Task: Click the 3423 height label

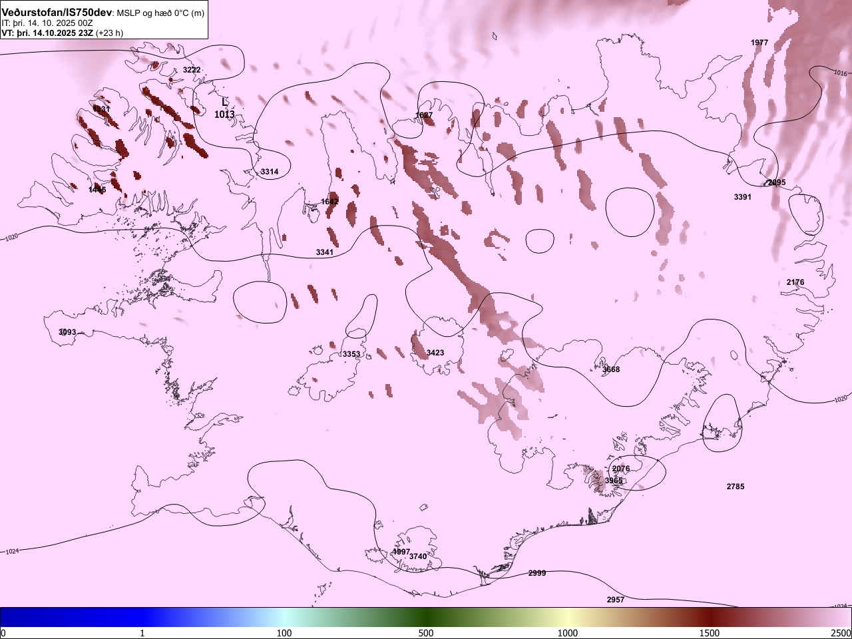Action: click(x=435, y=353)
